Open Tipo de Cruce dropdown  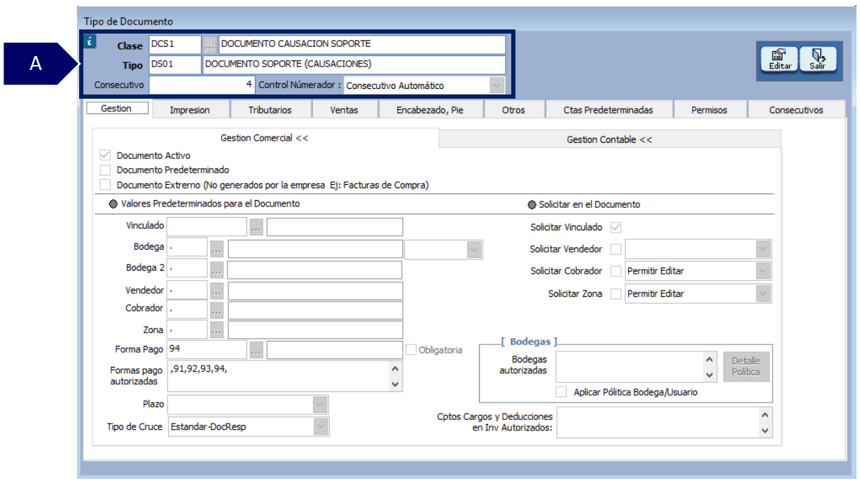click(320, 426)
